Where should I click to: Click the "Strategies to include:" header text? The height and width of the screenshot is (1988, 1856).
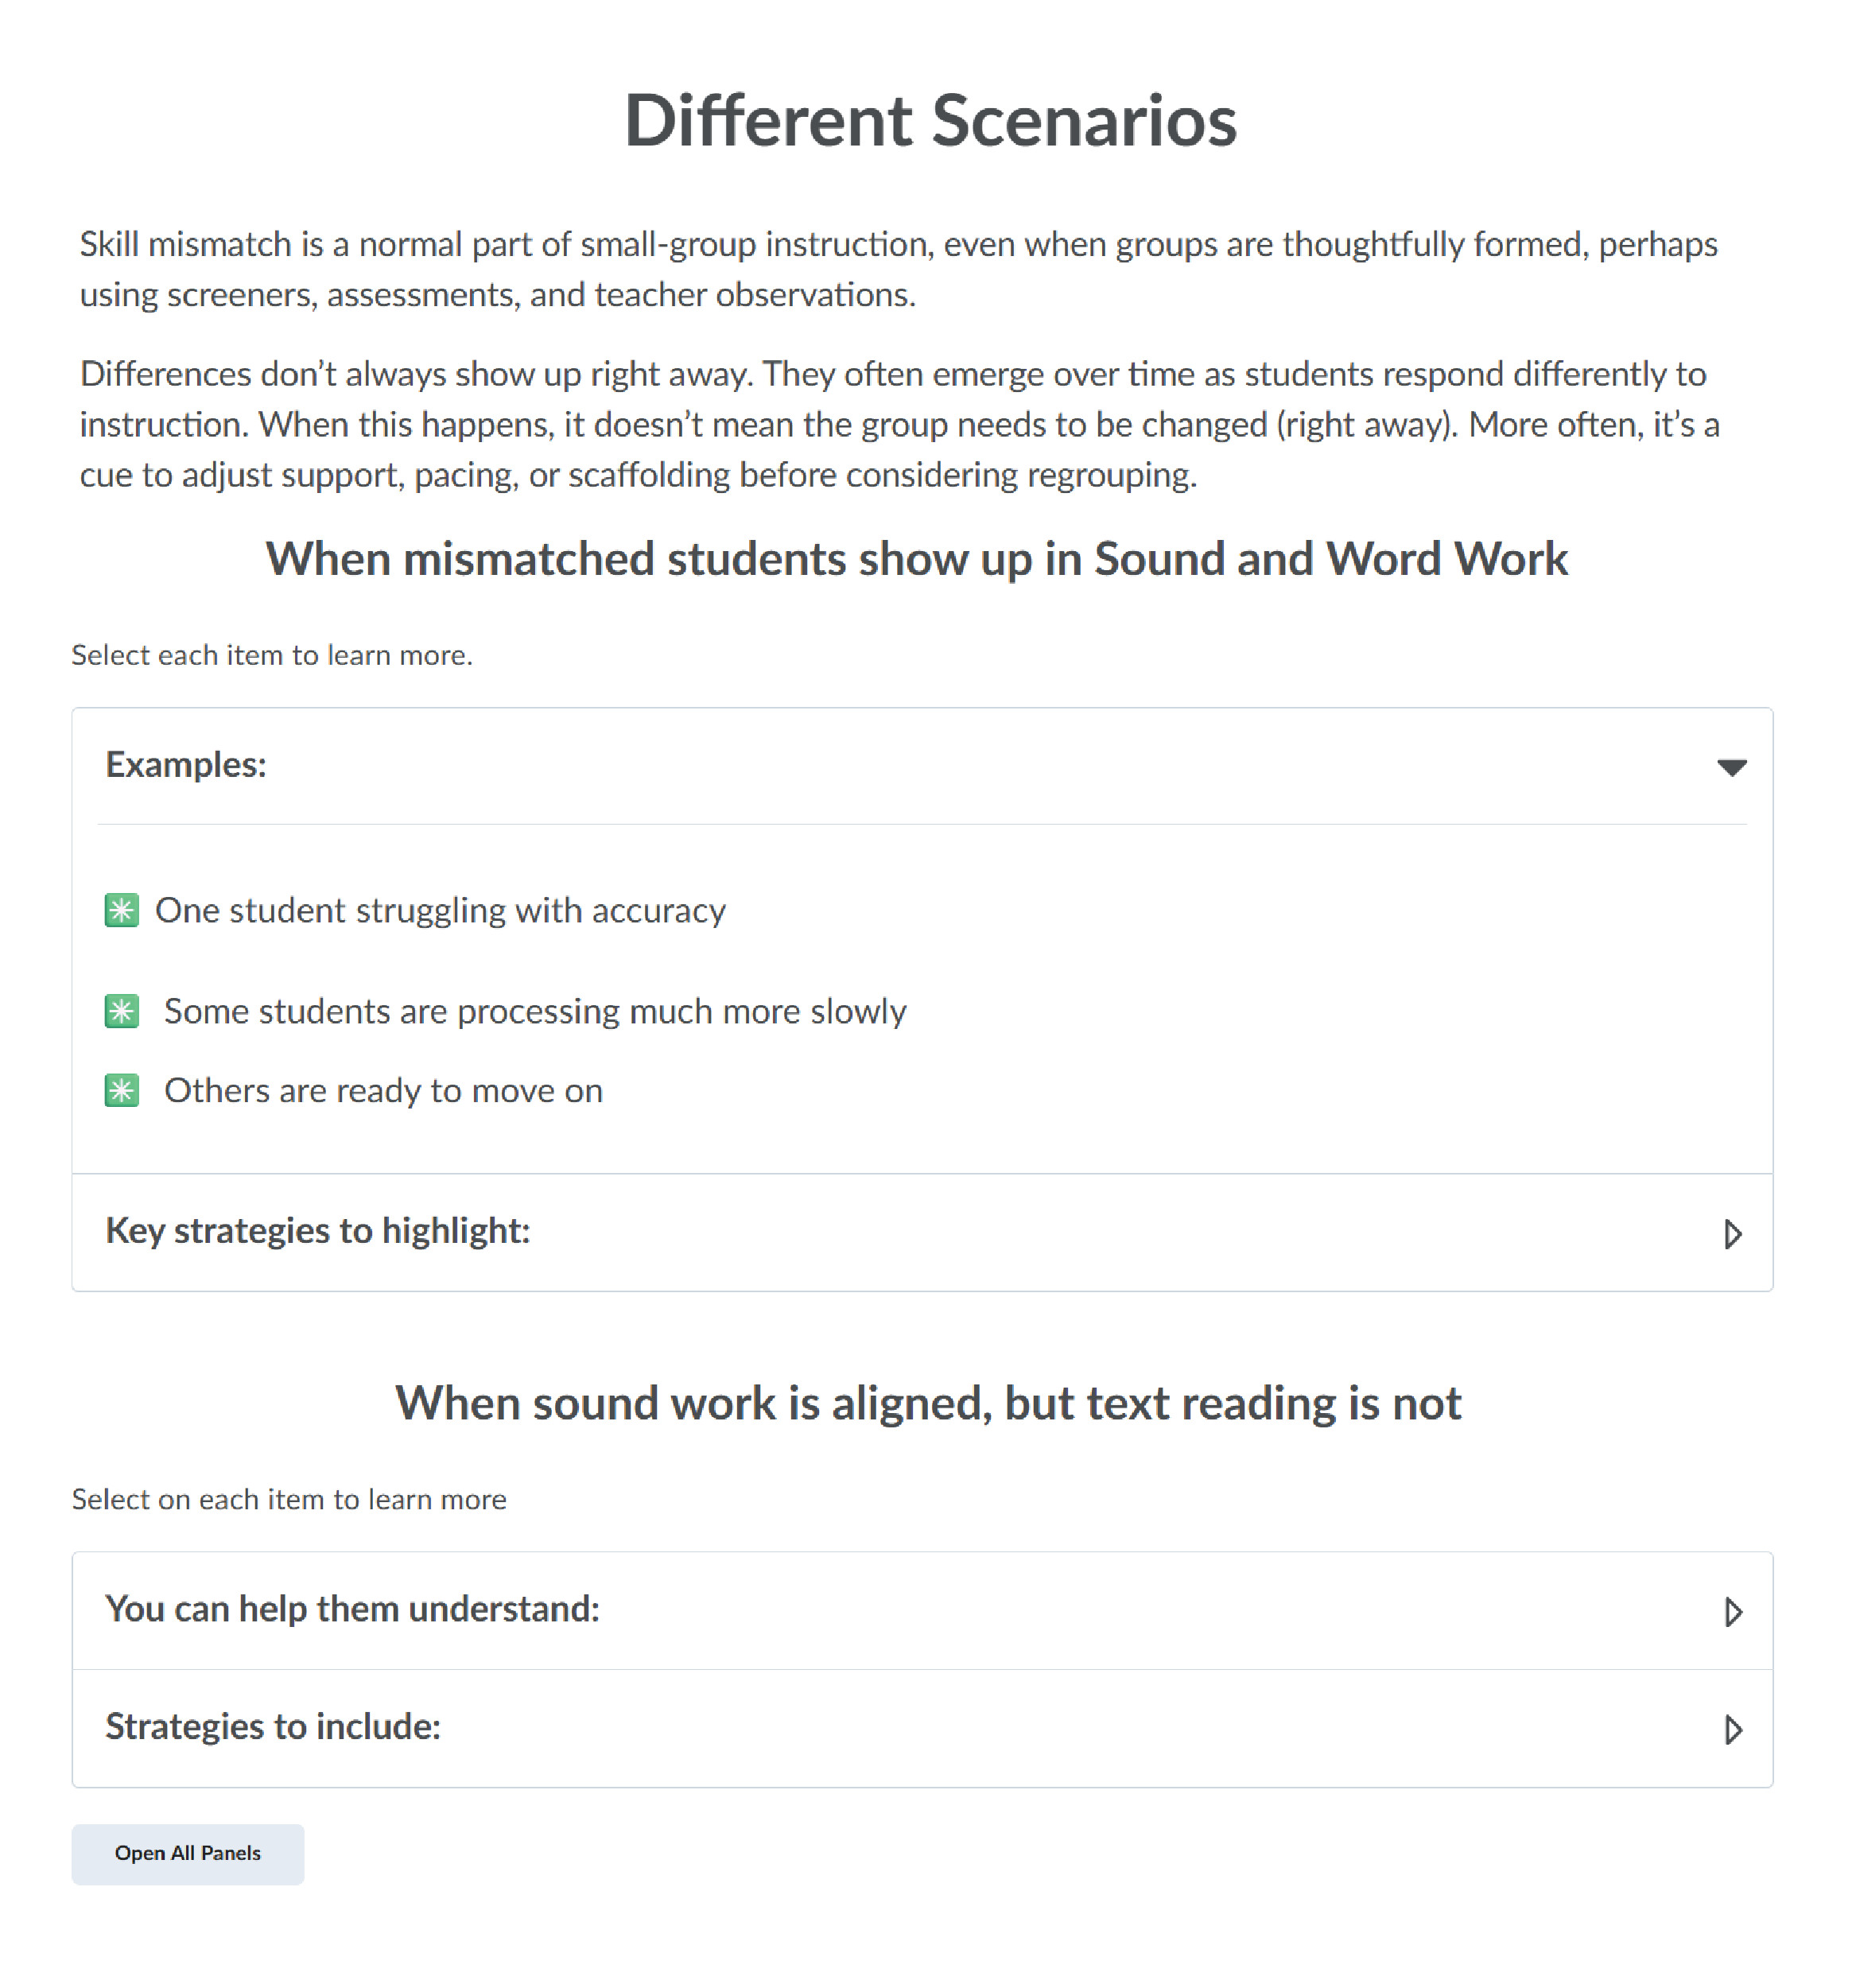click(x=273, y=1727)
